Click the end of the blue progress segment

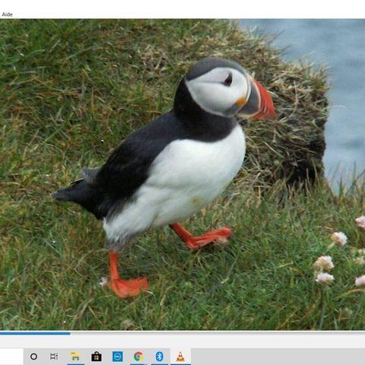pos(70,334)
